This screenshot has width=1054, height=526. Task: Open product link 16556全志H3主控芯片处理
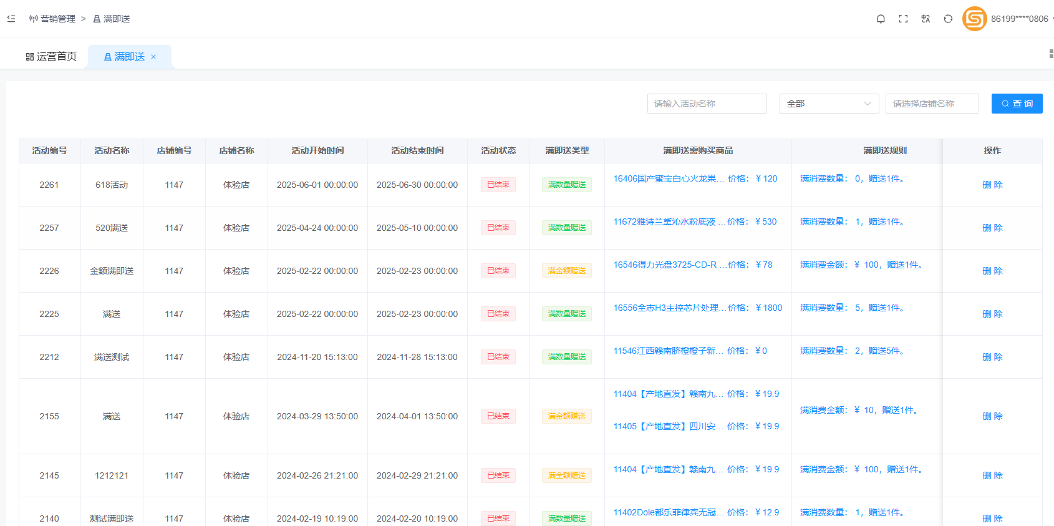(x=666, y=308)
